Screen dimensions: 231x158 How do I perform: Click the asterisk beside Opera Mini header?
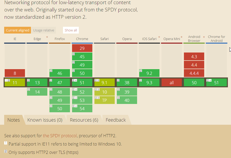click(182, 37)
